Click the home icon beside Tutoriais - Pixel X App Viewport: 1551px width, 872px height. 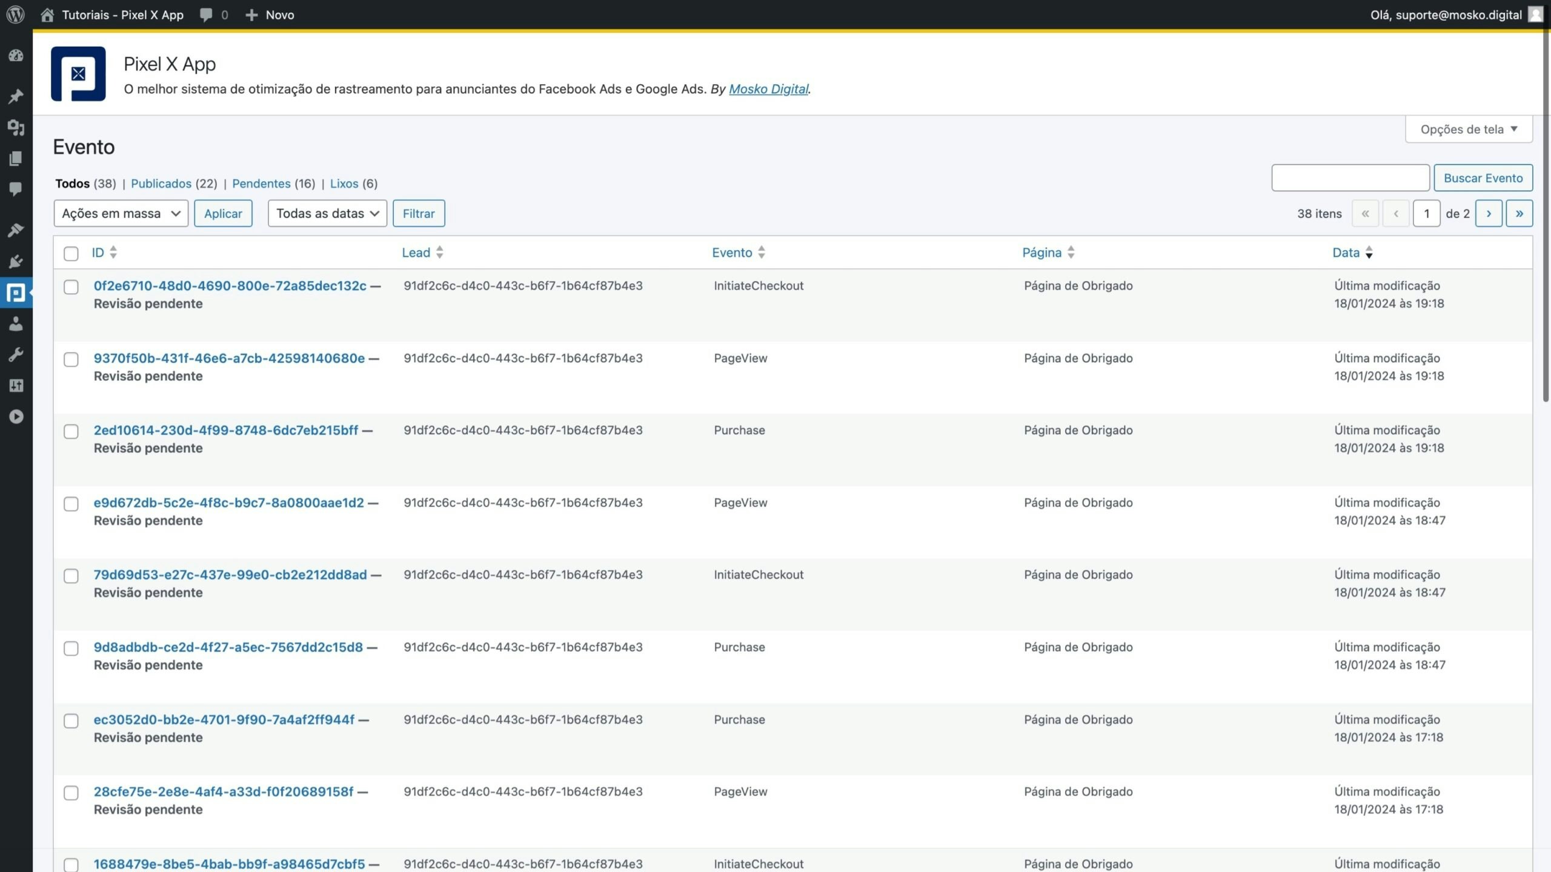47,15
